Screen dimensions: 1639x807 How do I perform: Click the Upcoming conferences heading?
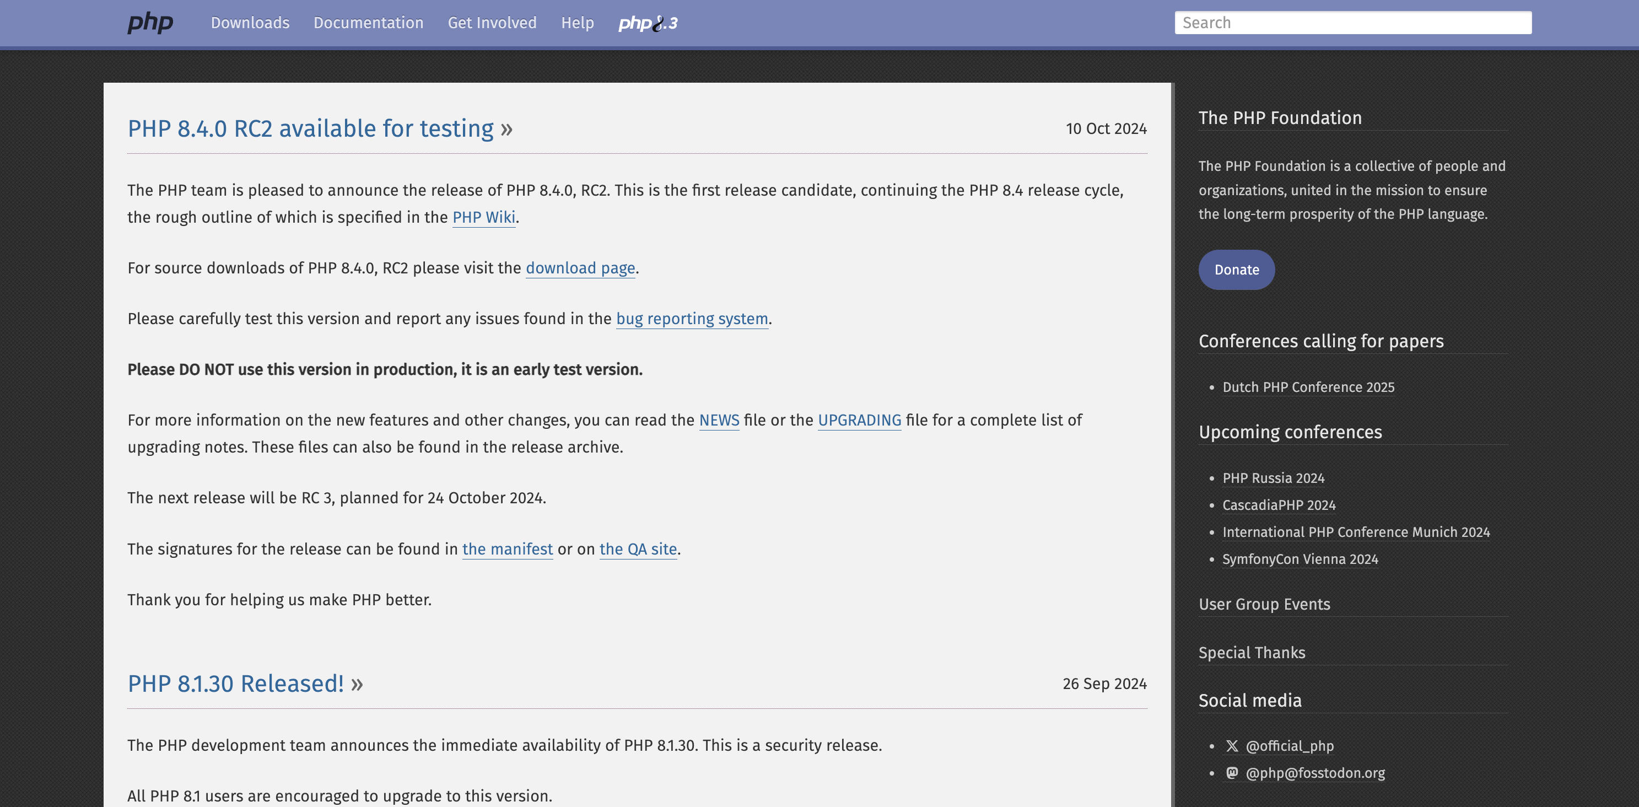click(x=1290, y=433)
